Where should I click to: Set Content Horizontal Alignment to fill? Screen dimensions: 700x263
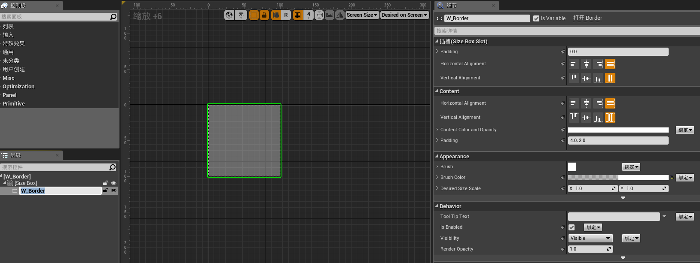[x=610, y=103]
